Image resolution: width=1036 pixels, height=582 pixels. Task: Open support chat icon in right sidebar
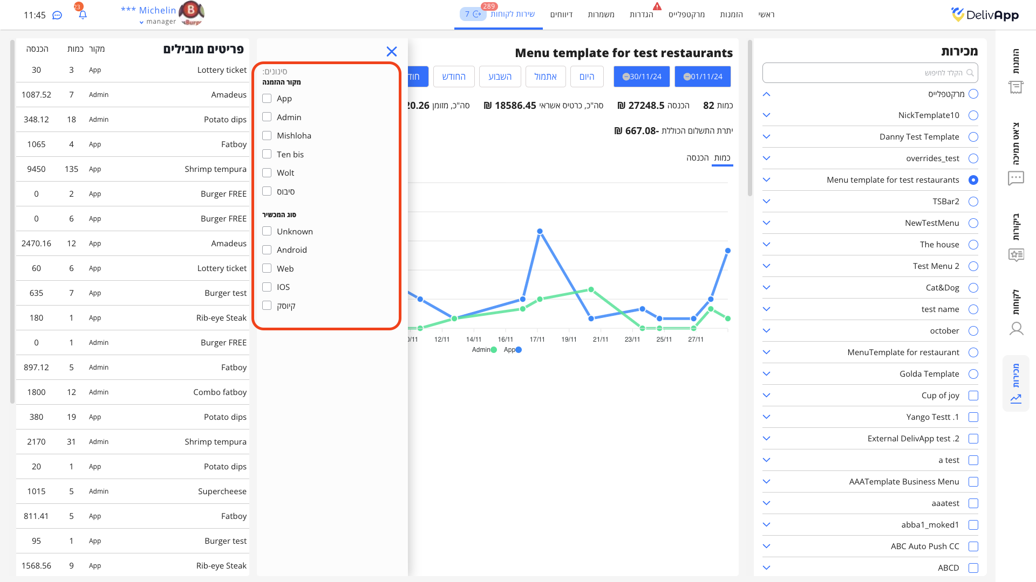coord(1016,178)
